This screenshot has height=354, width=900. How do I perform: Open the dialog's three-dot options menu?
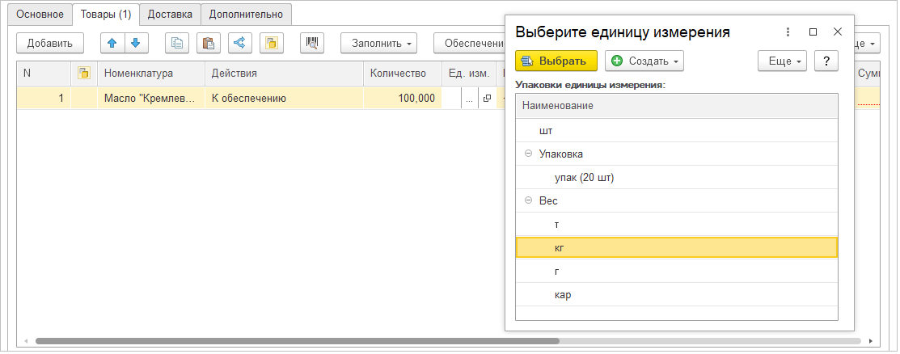pos(788,32)
